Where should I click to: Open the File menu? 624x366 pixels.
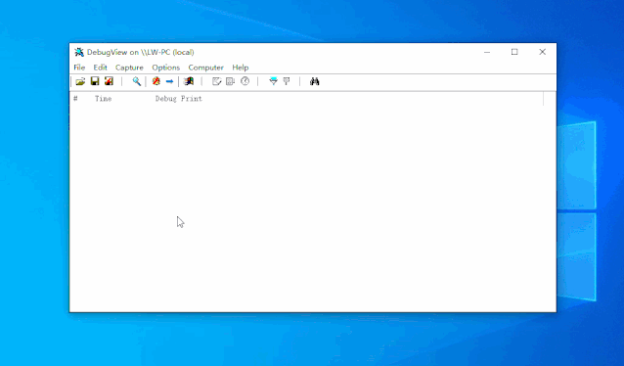79,68
